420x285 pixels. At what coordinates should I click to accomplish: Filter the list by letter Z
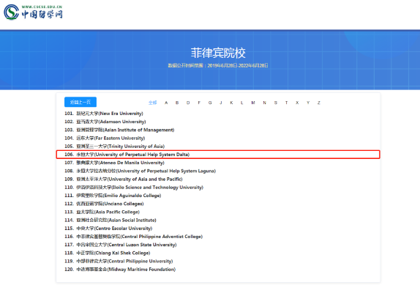(x=319, y=103)
